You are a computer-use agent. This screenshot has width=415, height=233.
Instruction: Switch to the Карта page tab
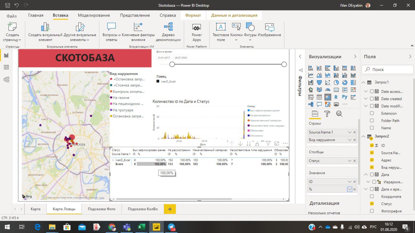point(36,209)
